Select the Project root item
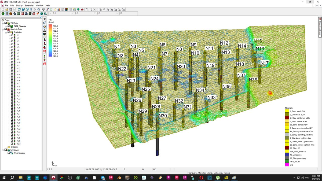This screenshot has height=181, width=322. pos(8,20)
